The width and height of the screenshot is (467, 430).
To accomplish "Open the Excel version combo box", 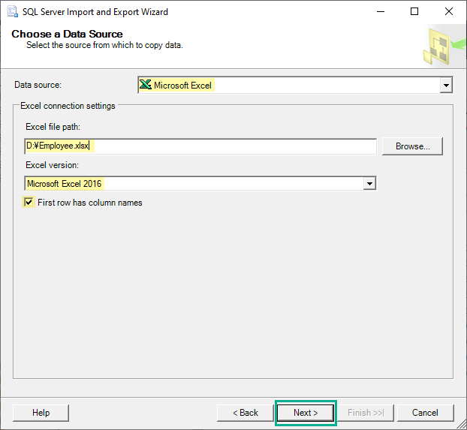I will (200, 183).
